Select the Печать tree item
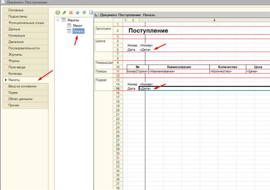270x190 pixels. pos(78,31)
